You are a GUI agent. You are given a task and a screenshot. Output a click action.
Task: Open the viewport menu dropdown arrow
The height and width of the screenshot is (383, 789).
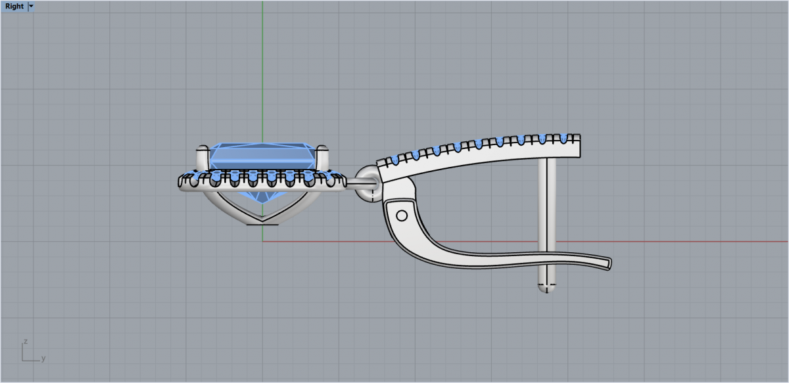(32, 7)
